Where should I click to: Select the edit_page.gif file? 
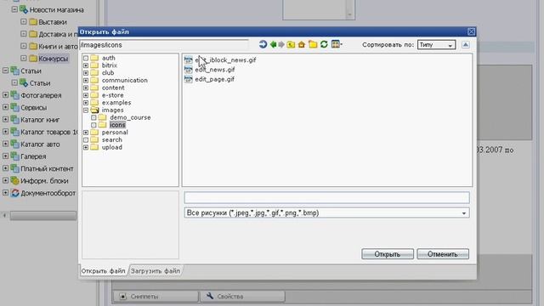point(214,79)
